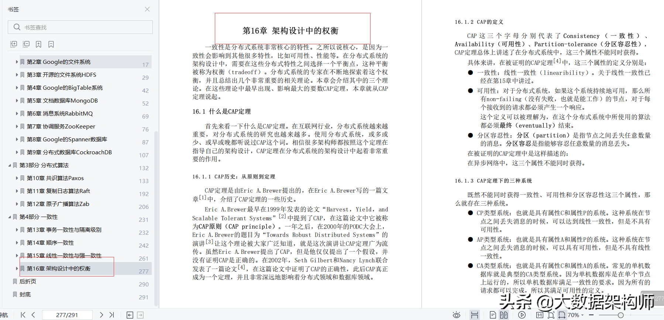
Task: Click the bookmark ribbon icon beside 第2章
Action: (22, 62)
